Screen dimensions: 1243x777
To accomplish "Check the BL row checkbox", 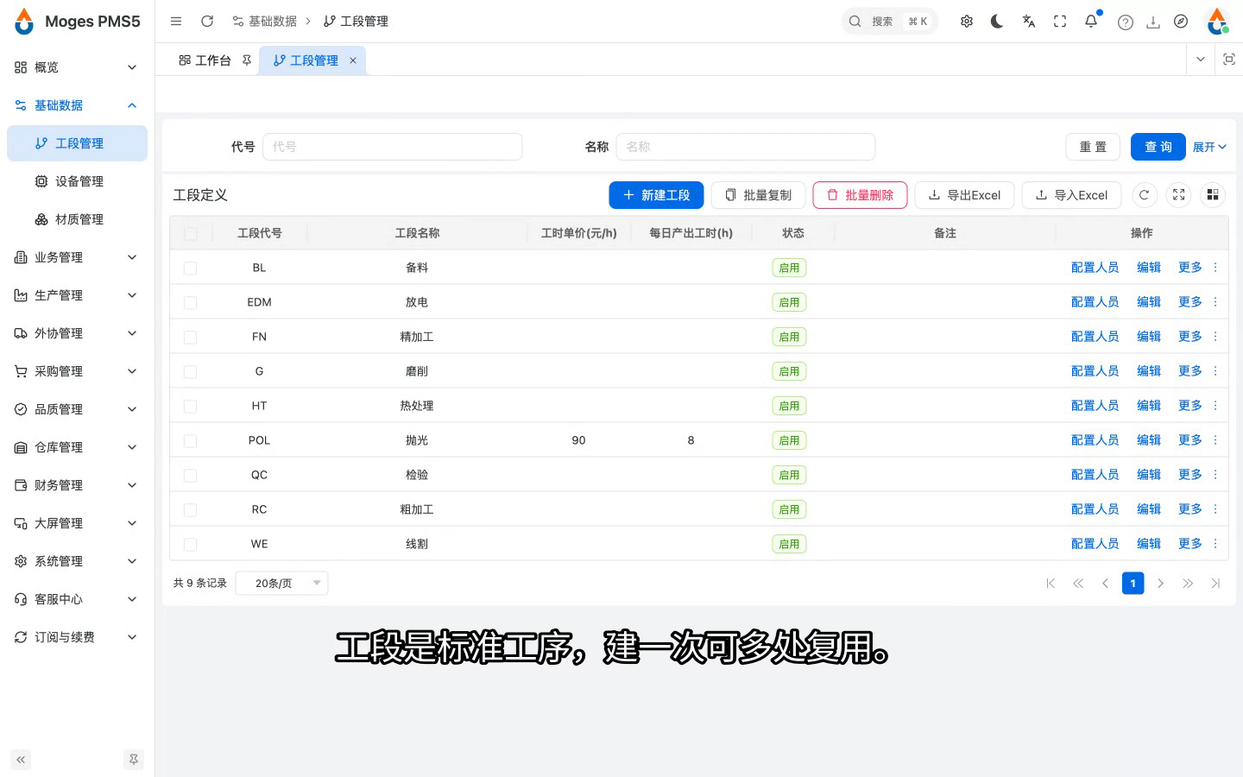I will (191, 268).
